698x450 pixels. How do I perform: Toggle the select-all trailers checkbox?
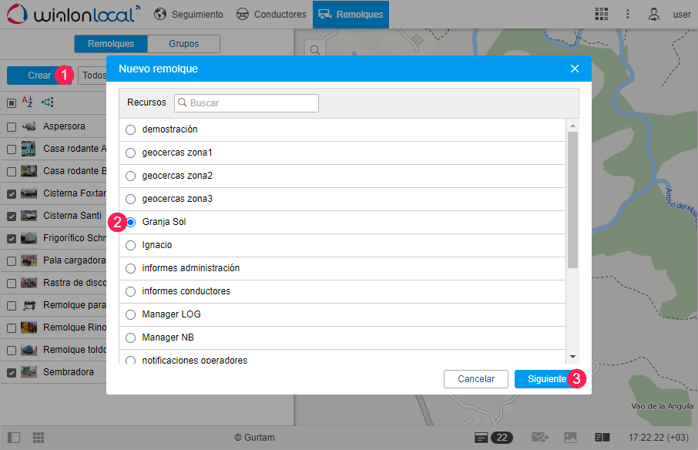(x=12, y=103)
